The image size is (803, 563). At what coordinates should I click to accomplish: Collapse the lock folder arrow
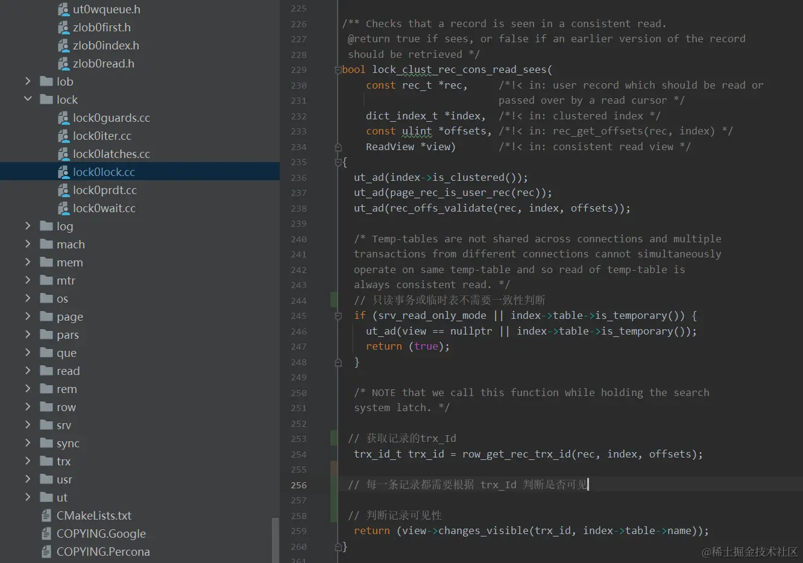point(28,99)
